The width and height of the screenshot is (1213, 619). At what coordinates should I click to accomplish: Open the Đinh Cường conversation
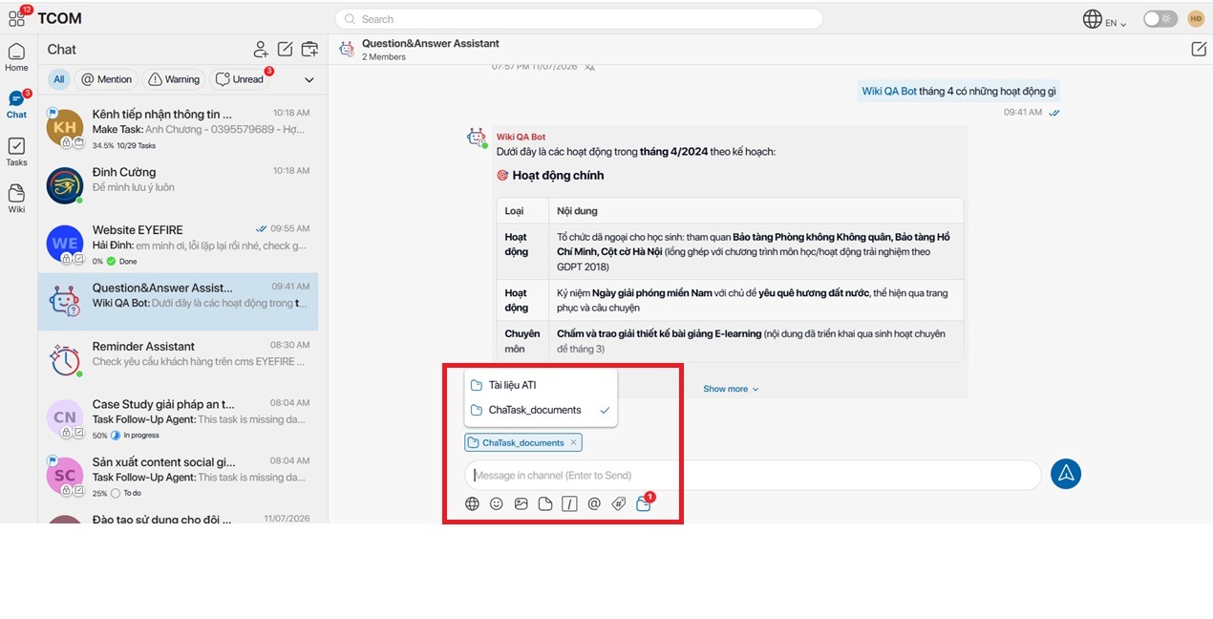tap(179, 186)
